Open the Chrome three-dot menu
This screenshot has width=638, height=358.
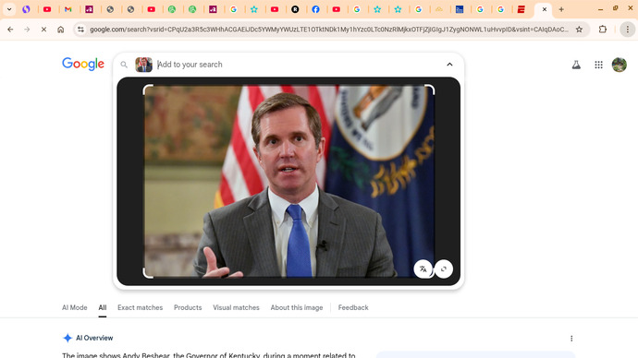pyautogui.click(x=628, y=30)
